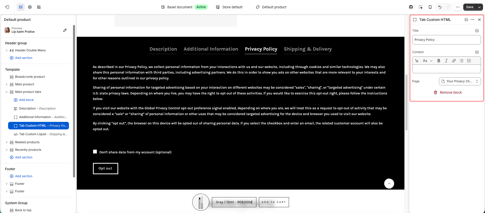The width and height of the screenshot is (485, 213).
Task: Click Add section under Template
Action: click(21, 157)
